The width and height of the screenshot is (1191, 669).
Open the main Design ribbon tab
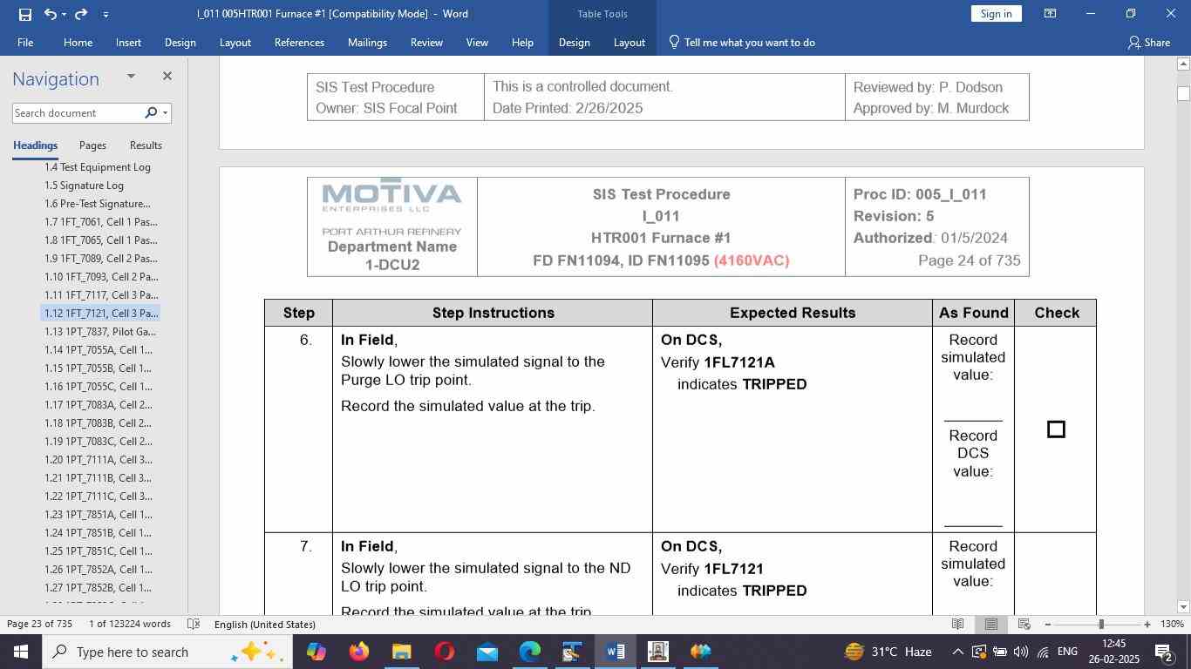point(180,42)
